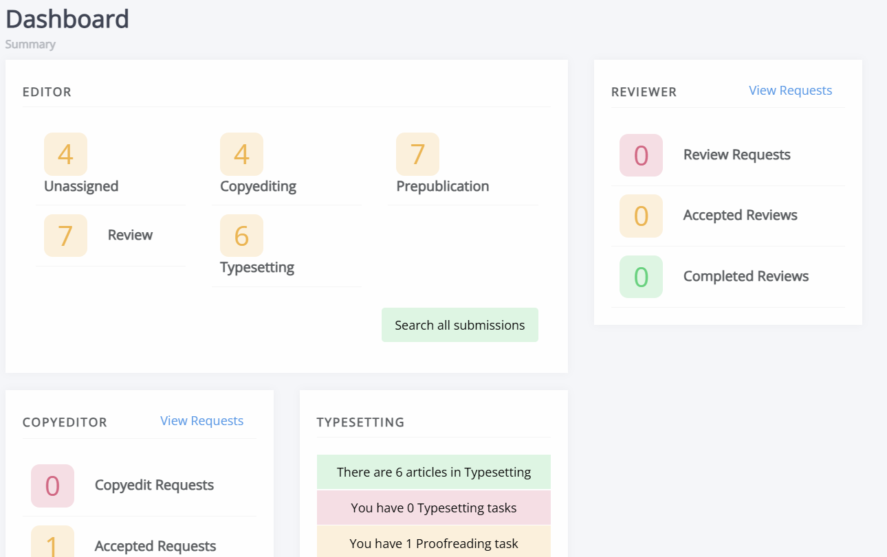Click the Copyedit Requests count badge
The height and width of the screenshot is (557, 887).
pos(52,486)
